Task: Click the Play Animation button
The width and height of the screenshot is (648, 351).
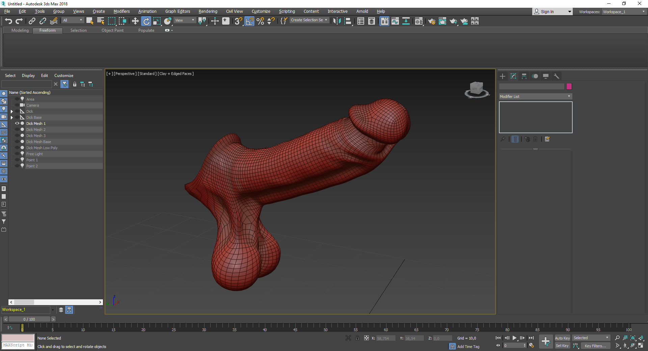Action: [x=514, y=338]
